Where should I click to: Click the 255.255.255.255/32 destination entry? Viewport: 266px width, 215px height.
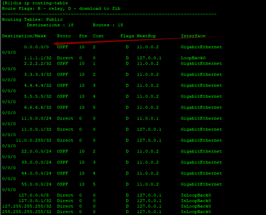click(27, 212)
